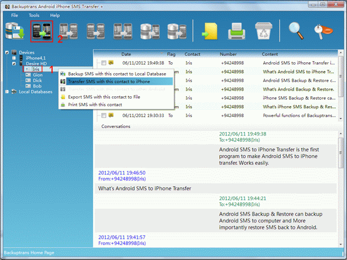Click the Print SMS with this contact icon
Image resolution: width=347 pixels, height=260 pixels.
tap(63, 104)
